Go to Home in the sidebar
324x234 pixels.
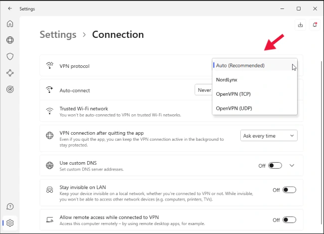click(x=10, y=24)
